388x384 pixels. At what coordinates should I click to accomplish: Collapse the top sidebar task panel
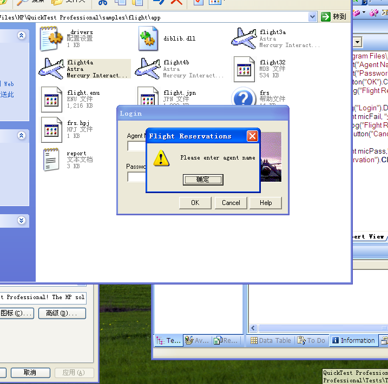[x=22, y=36]
